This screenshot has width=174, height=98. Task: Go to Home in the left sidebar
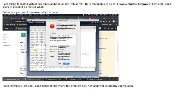click(x=5, y=34)
